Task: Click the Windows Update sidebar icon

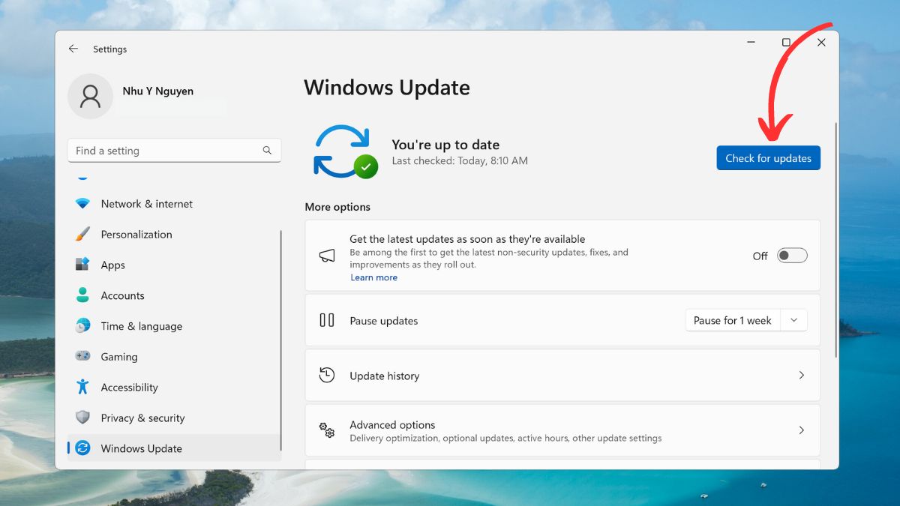Action: click(x=82, y=448)
